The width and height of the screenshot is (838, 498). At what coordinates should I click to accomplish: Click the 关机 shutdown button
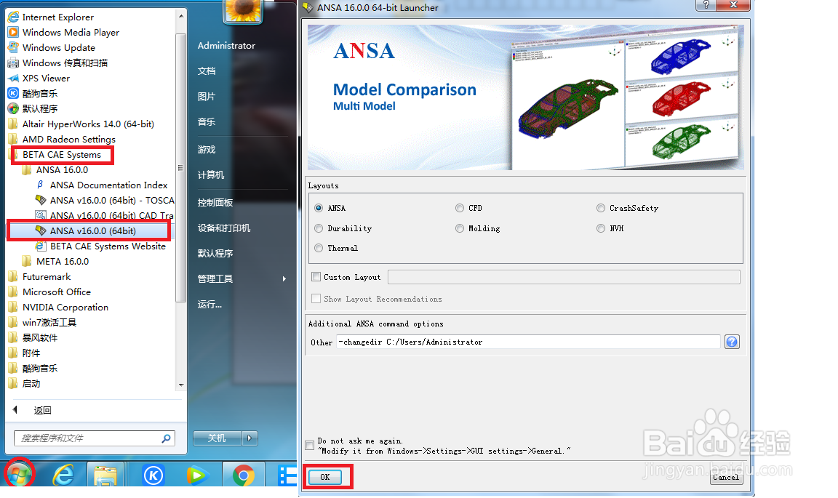pos(218,438)
